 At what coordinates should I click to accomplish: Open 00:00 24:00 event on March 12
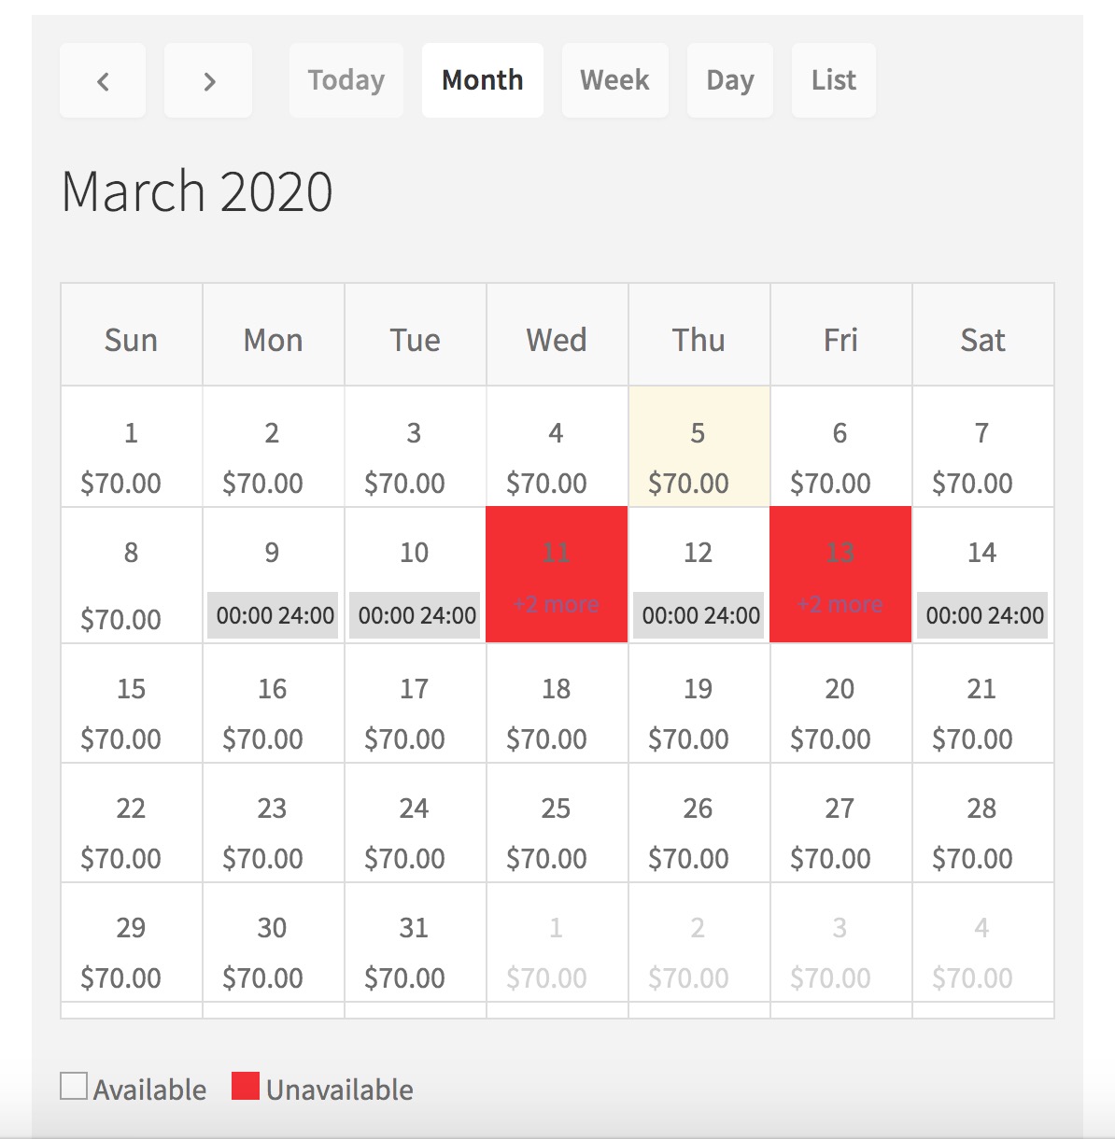[x=700, y=615]
